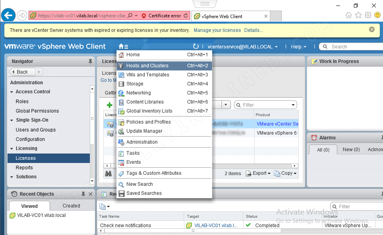Open Tags & Custom Attributes
The width and height of the screenshot is (383, 235).
click(164, 173)
